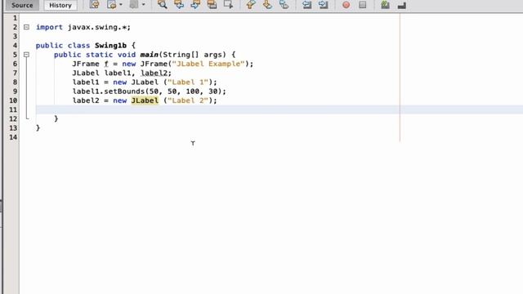Click the Uncomment code icon
The width and height of the screenshot is (523, 294).
tap(401, 5)
